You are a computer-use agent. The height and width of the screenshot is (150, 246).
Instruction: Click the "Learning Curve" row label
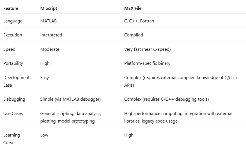coord(12,139)
